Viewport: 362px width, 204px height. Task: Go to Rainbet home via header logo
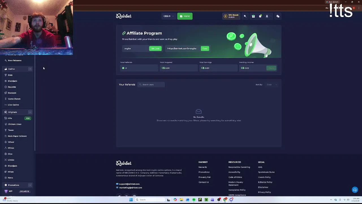point(124,16)
